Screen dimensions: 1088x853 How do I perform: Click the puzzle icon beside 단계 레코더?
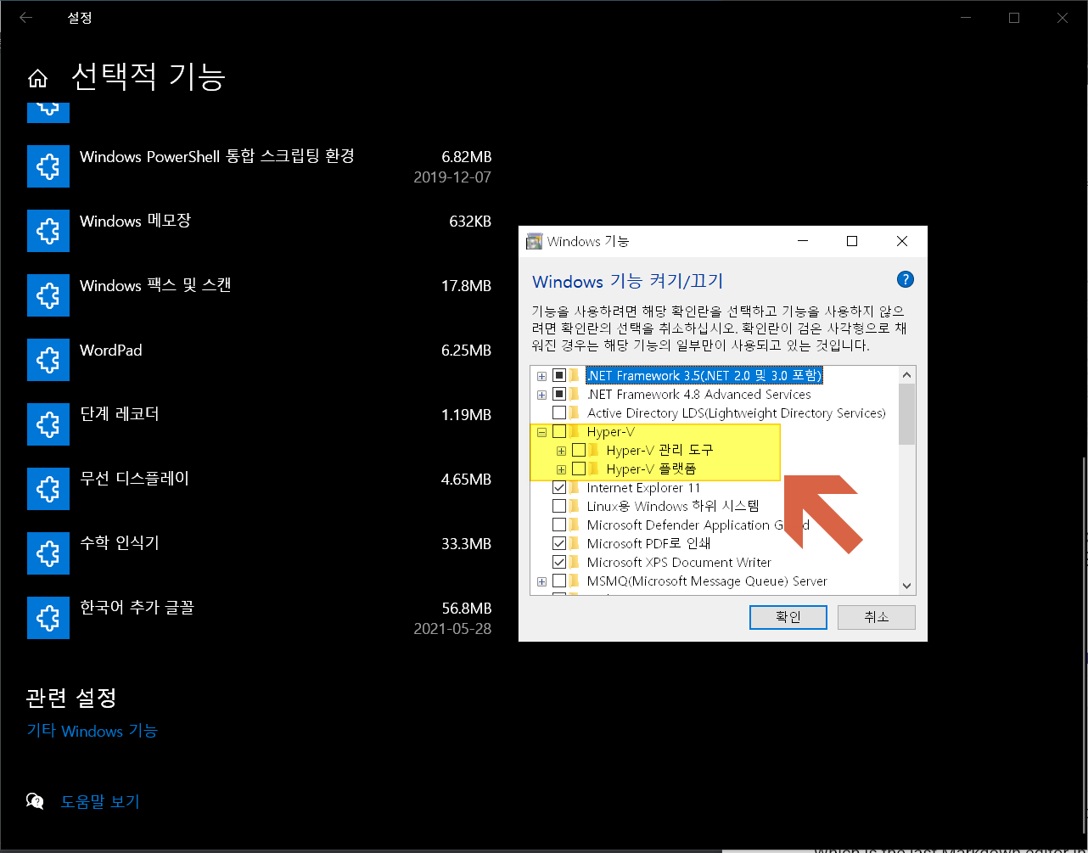coord(48,424)
